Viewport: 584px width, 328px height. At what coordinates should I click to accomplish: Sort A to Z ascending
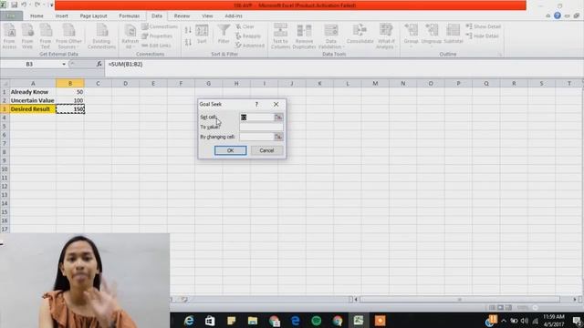188,30
